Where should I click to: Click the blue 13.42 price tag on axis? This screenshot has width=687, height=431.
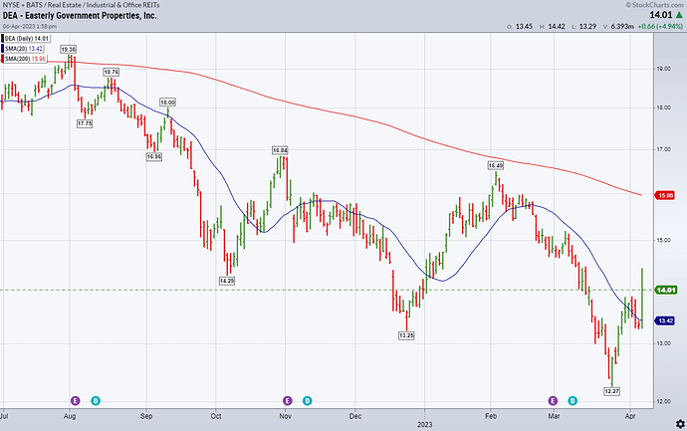[x=665, y=322]
